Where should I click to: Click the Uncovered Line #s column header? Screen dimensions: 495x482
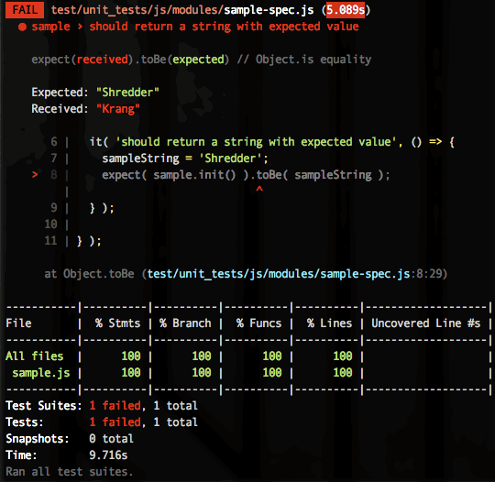coord(426,323)
